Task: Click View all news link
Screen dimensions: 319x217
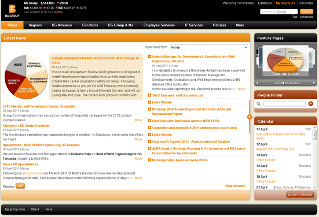Action: click(x=235, y=186)
